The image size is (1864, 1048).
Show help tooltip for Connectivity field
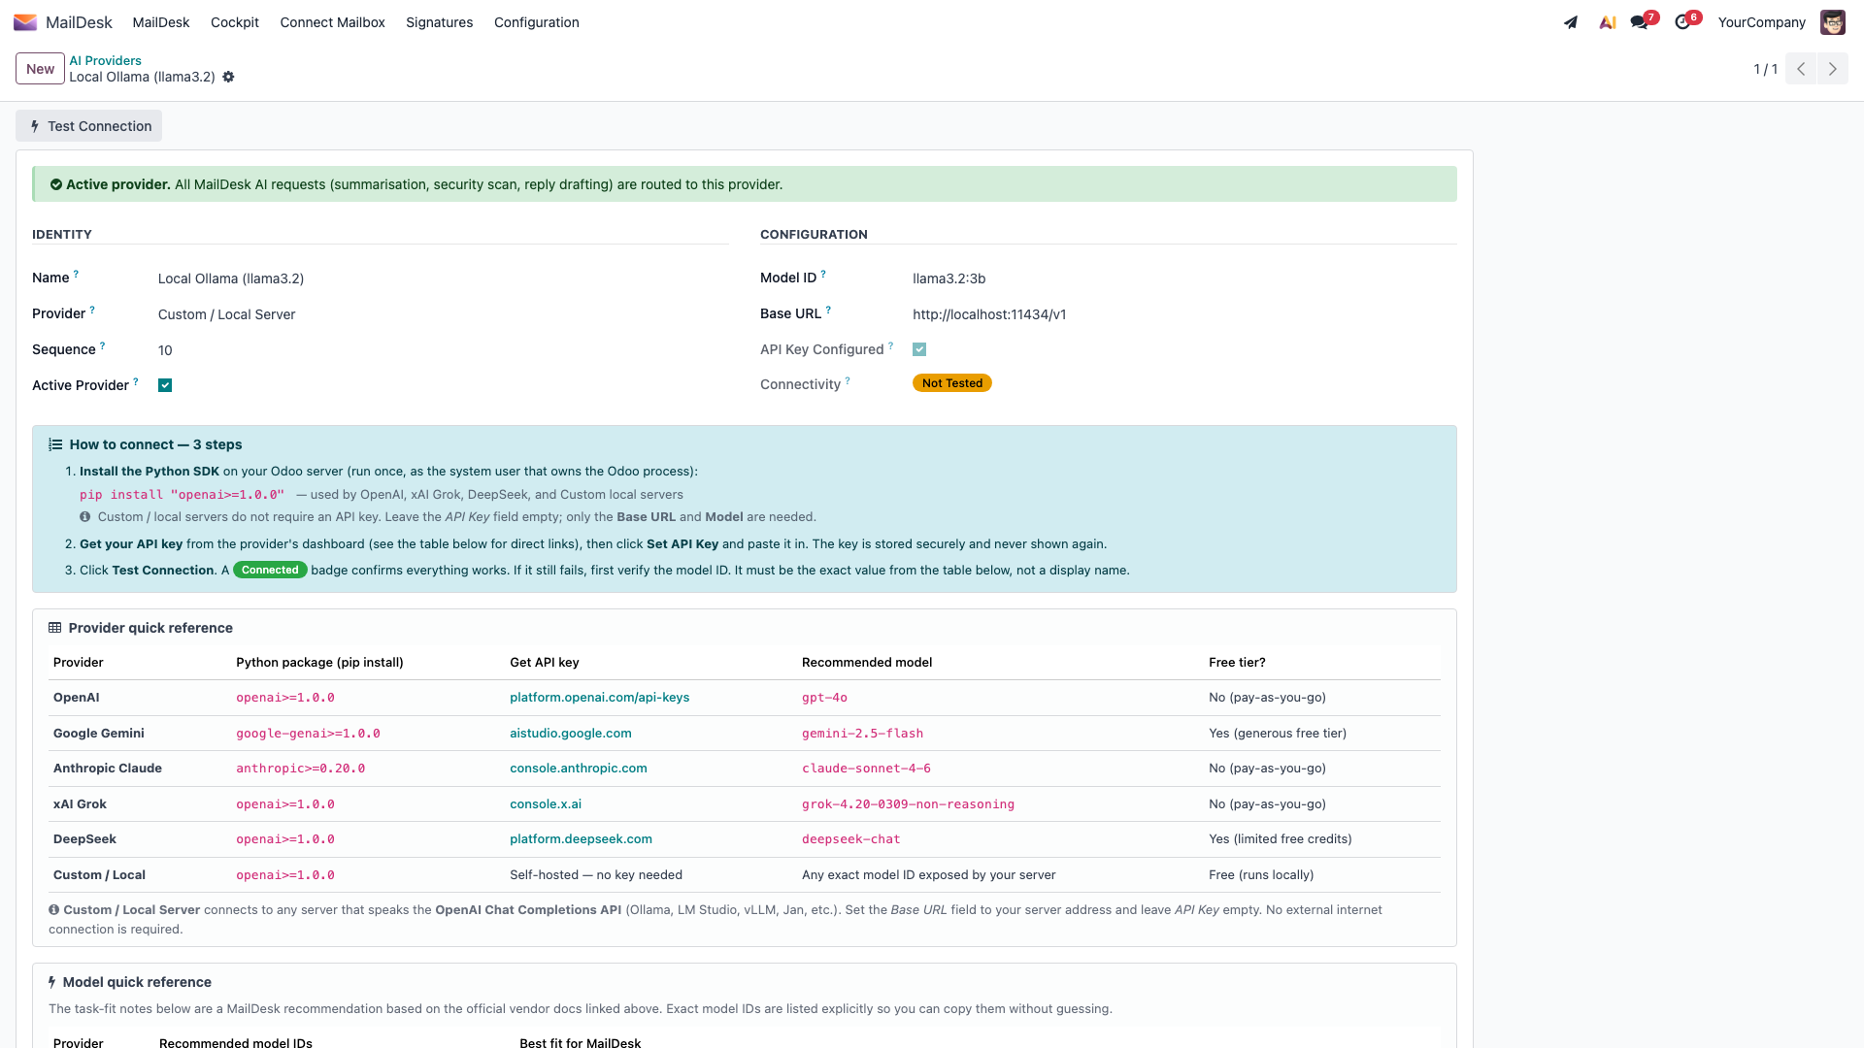pos(848,380)
